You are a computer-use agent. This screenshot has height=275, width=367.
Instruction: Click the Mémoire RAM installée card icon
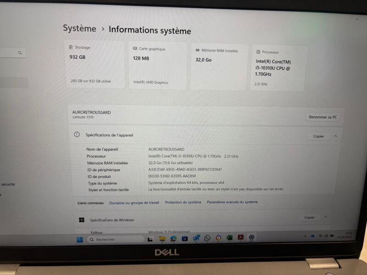pyautogui.click(x=198, y=50)
